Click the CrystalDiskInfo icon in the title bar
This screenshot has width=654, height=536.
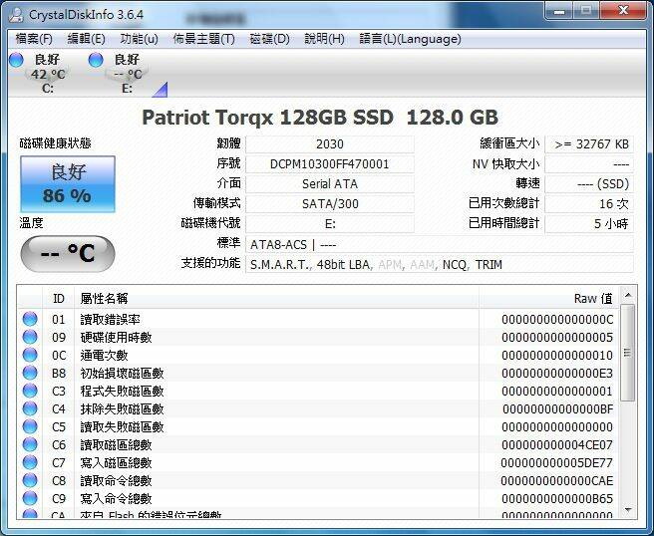tap(16, 15)
